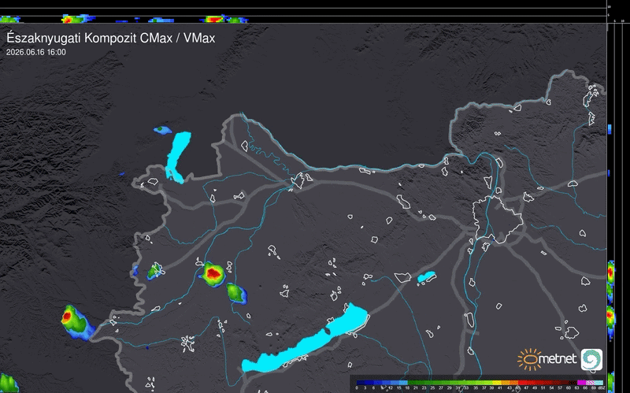Click the teal swirl logo icon
This screenshot has width=630, height=393.
tap(591, 359)
